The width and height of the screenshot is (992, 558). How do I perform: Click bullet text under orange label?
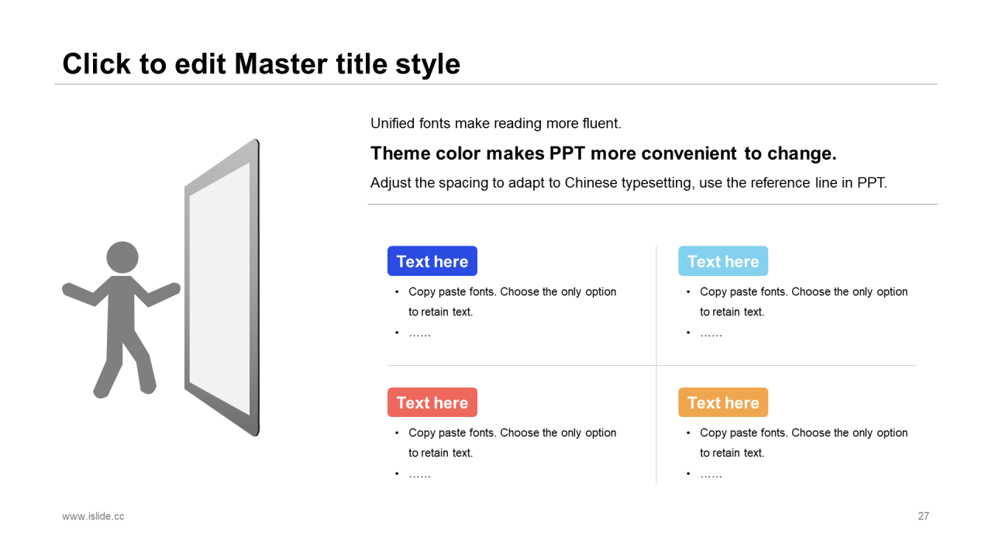click(x=804, y=443)
